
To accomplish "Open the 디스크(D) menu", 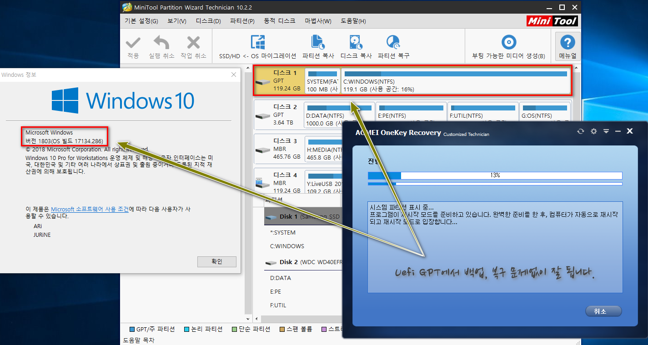I will [208, 21].
